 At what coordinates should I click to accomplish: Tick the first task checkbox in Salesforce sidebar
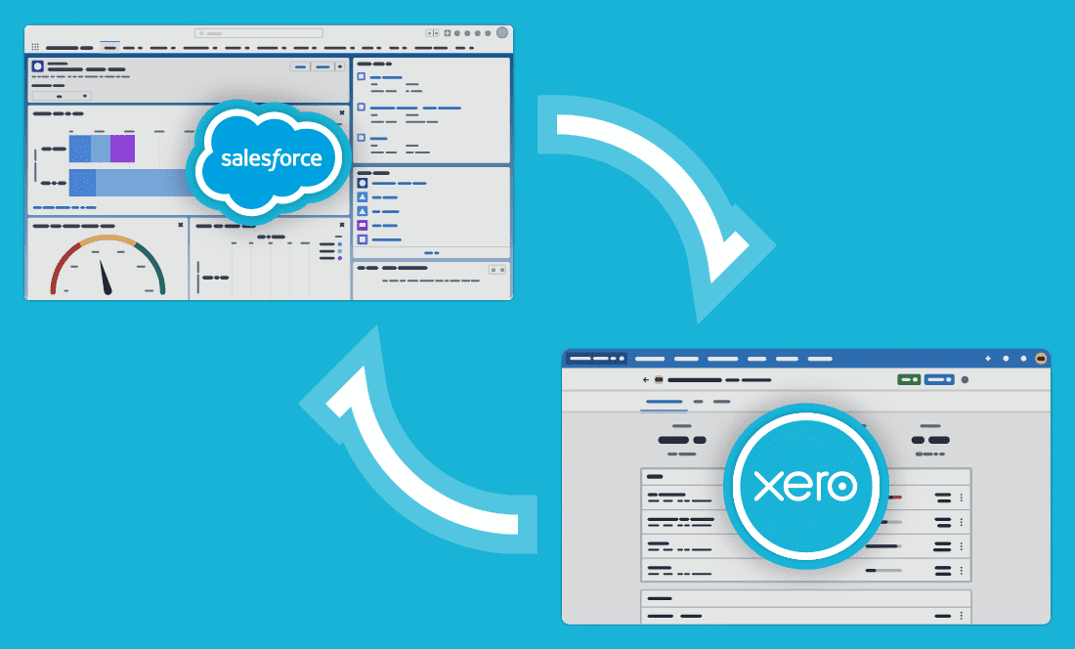click(x=362, y=77)
